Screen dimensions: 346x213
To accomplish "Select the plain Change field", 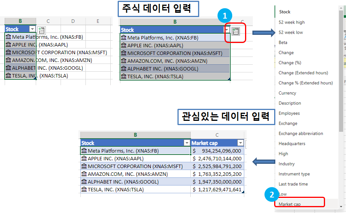I will pyautogui.click(x=286, y=53).
